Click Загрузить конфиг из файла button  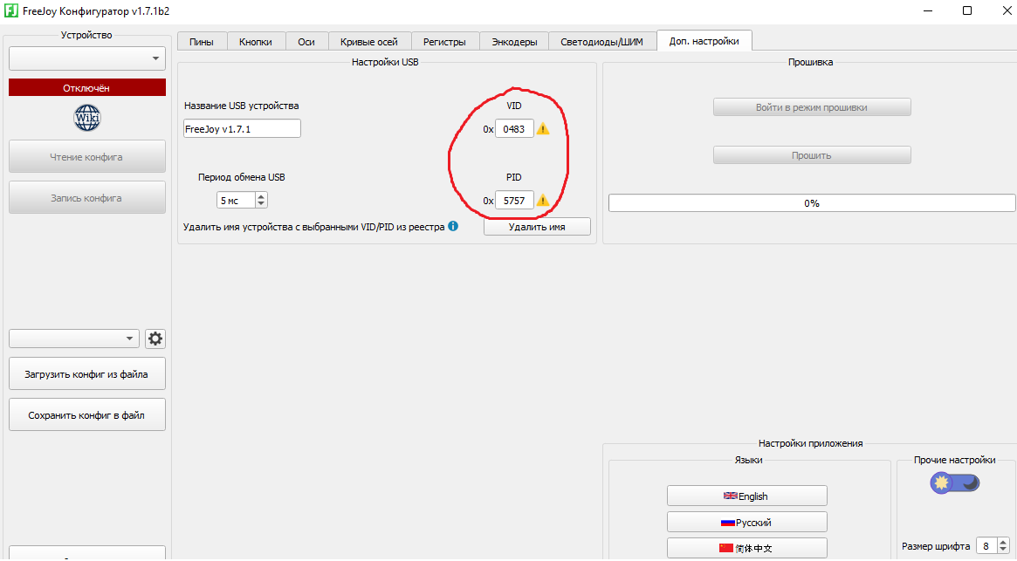coord(86,374)
